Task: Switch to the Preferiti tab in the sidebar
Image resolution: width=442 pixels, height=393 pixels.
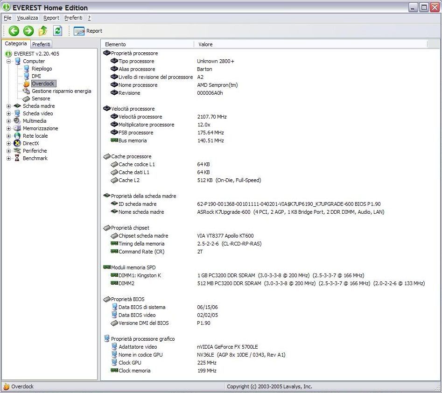Action: pyautogui.click(x=41, y=44)
